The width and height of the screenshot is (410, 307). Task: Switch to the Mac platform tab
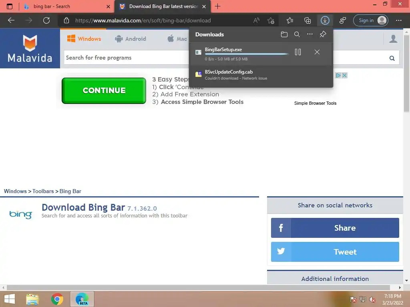(177, 39)
